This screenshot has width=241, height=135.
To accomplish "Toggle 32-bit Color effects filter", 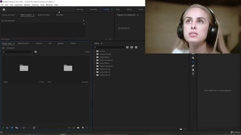I will click(132, 48).
